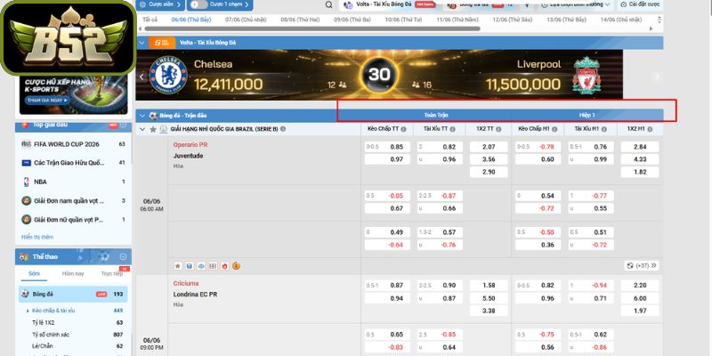Click Liverpool 11,500,000 bet amount
This screenshot has width=712, height=356.
[x=523, y=84]
